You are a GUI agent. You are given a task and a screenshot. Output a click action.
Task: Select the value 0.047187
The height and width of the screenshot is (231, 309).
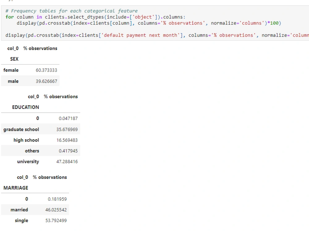tap(68, 119)
